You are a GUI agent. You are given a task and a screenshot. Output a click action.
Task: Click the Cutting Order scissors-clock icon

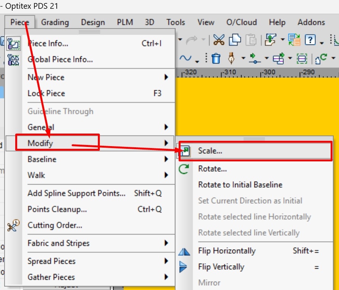(13, 225)
